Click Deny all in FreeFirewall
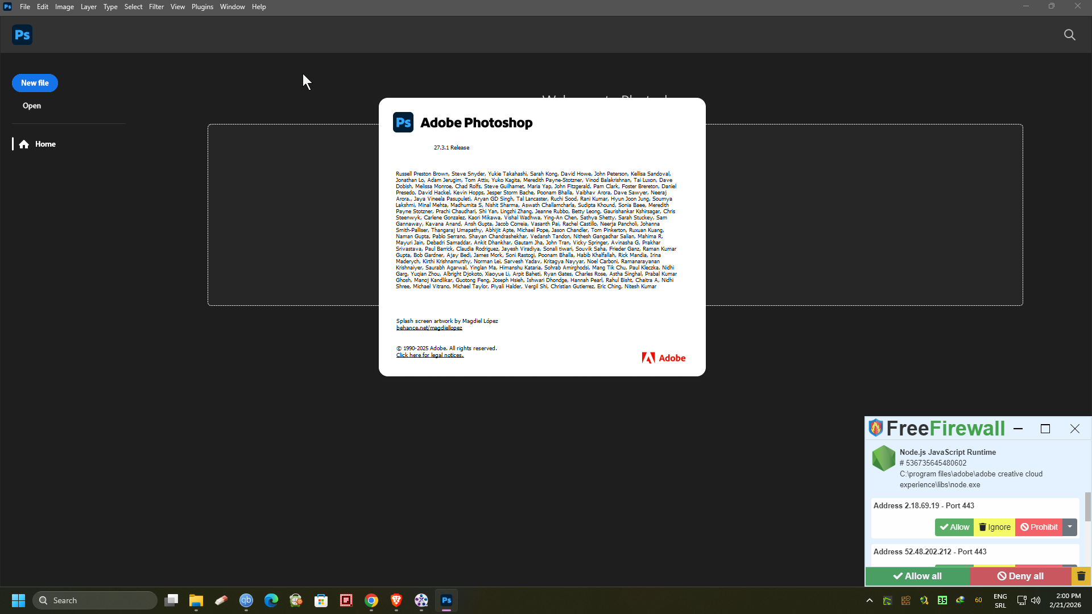 [1020, 576]
